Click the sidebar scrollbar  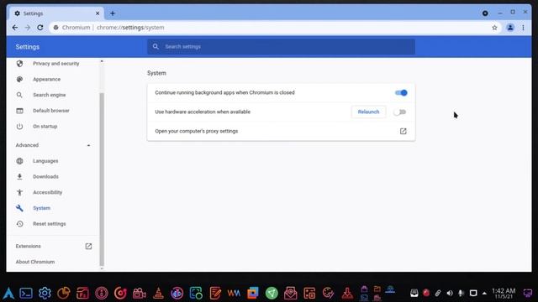102,179
